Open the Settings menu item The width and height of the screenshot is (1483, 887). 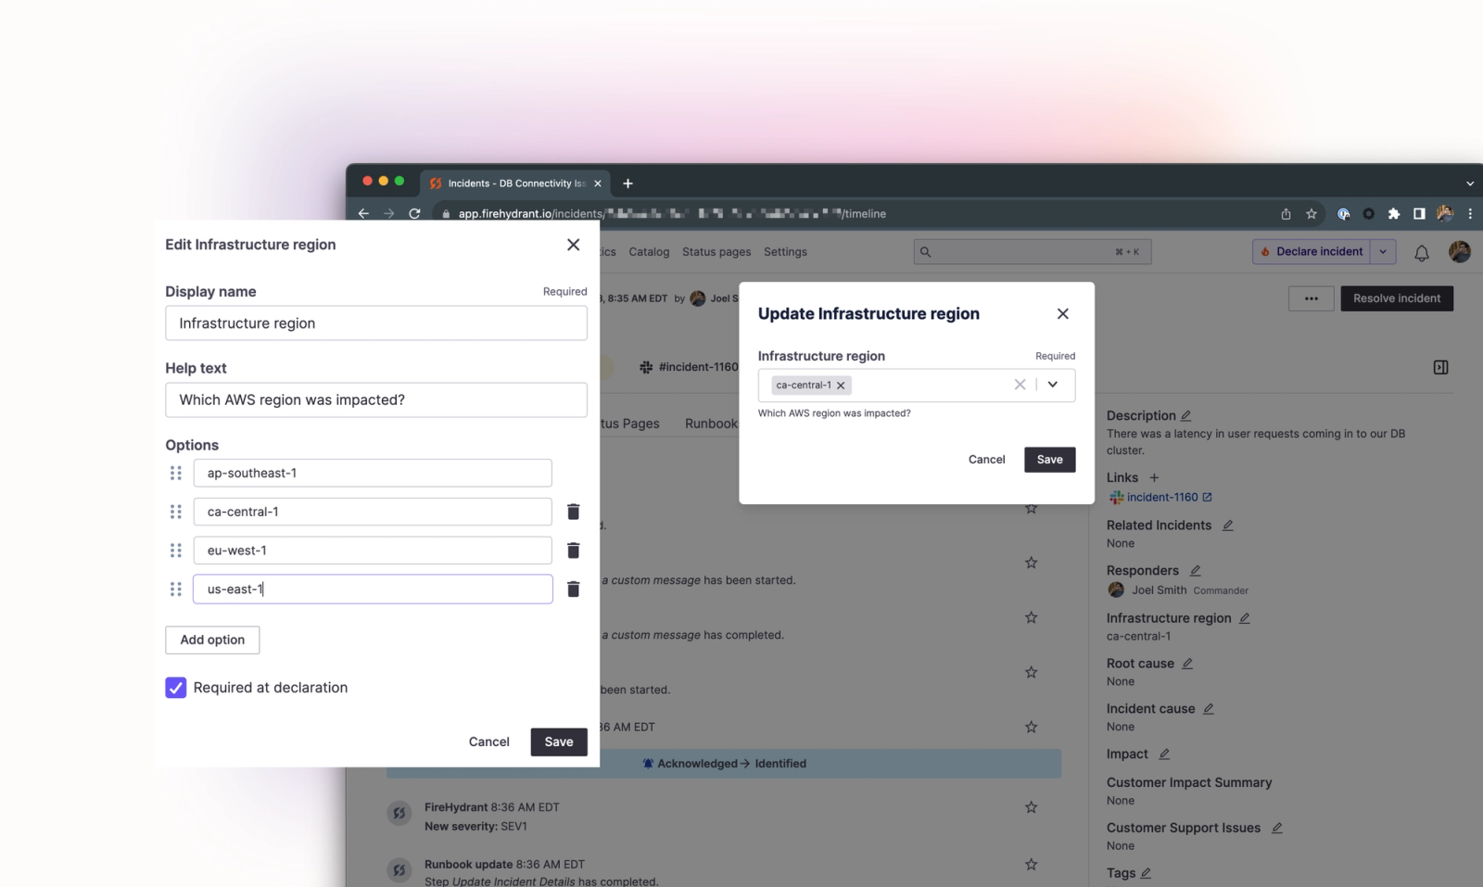pyautogui.click(x=785, y=252)
